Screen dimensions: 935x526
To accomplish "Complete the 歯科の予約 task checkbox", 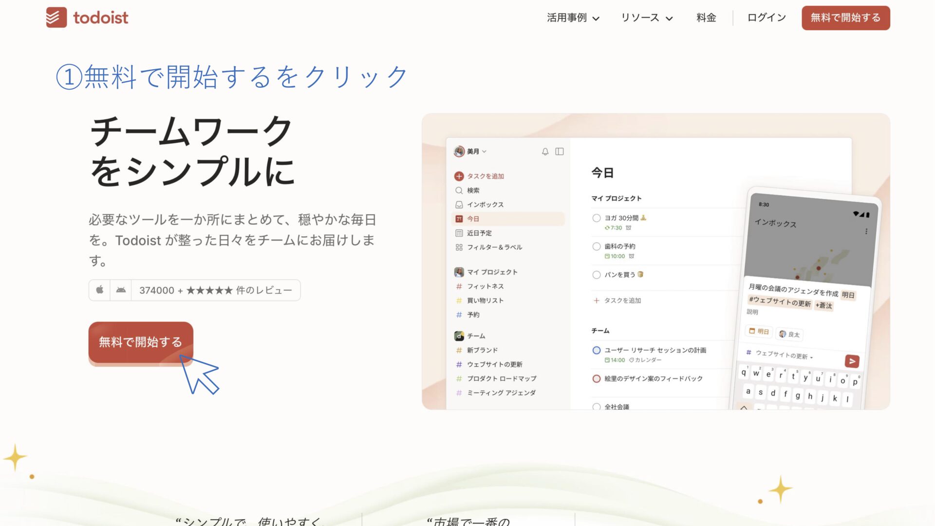I will (596, 246).
